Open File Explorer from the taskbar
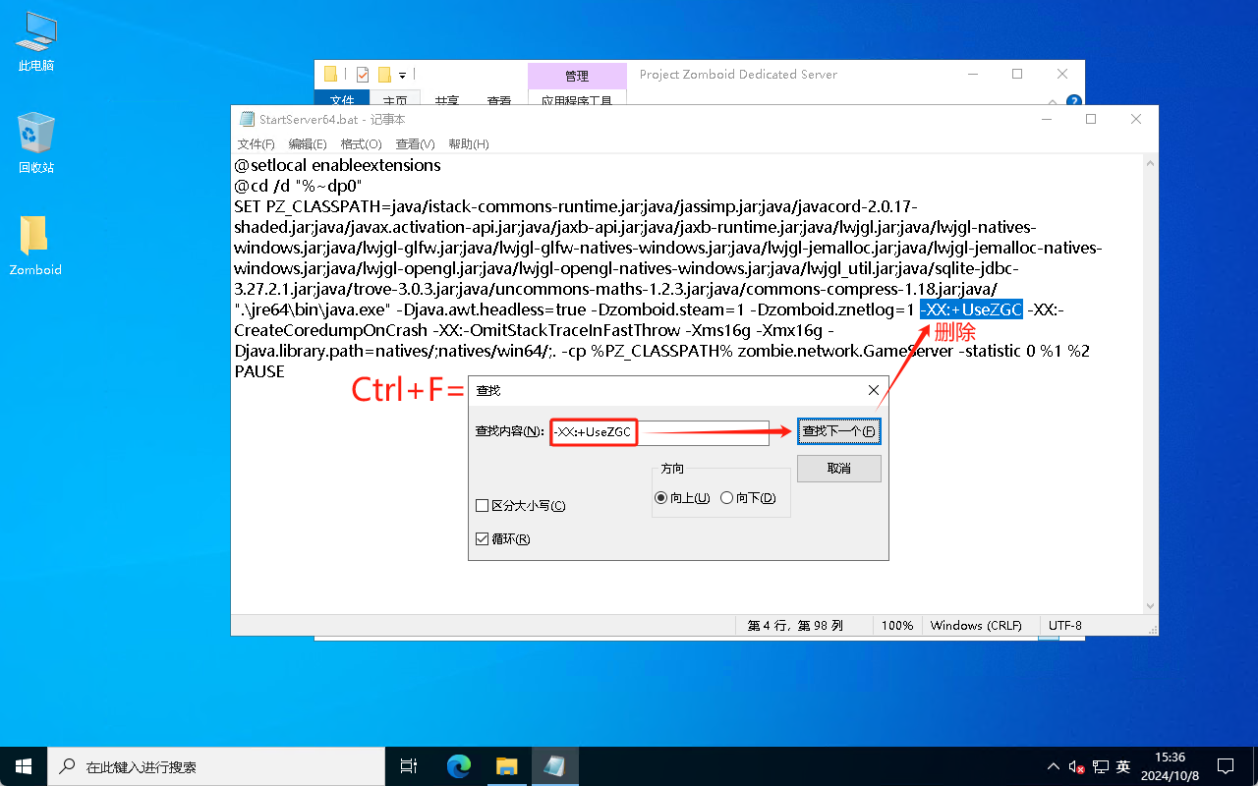 pyautogui.click(x=506, y=766)
